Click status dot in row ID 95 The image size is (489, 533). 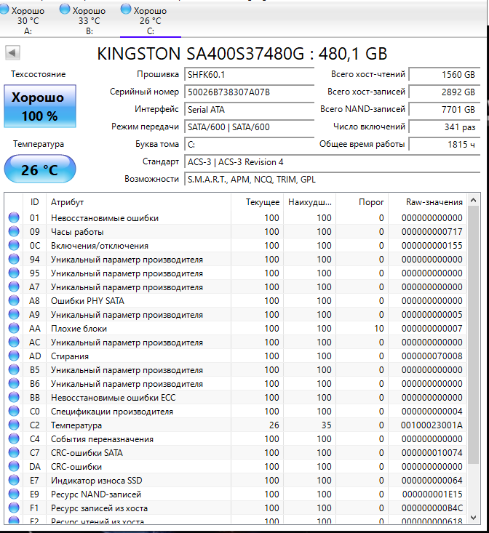coord(14,273)
